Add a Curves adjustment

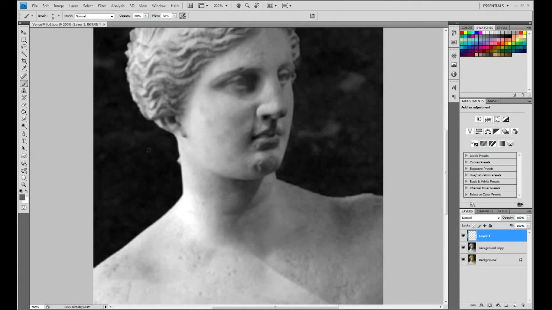click(x=497, y=119)
